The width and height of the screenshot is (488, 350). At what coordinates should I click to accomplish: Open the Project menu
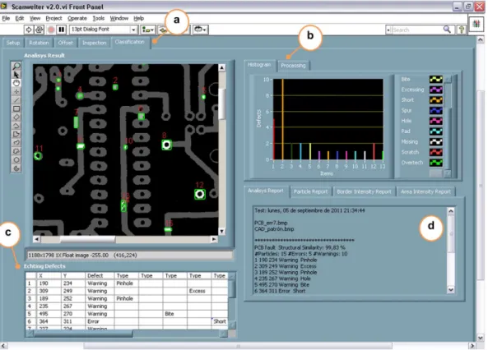pos(53,18)
